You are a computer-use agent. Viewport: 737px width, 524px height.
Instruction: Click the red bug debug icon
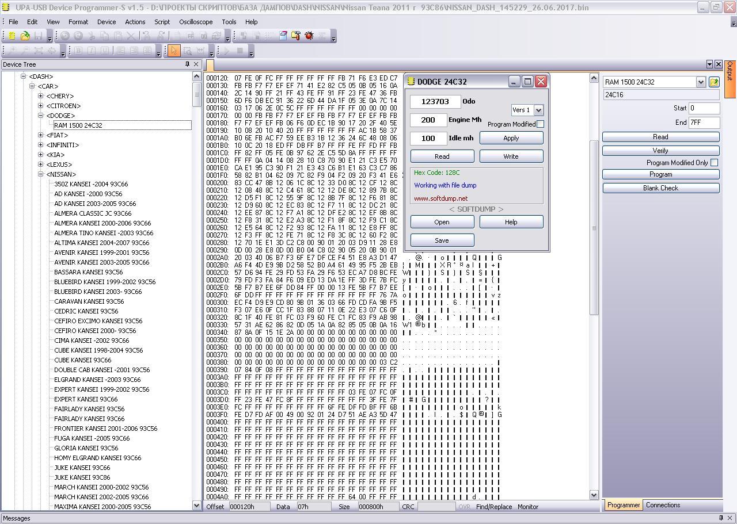coord(309,36)
